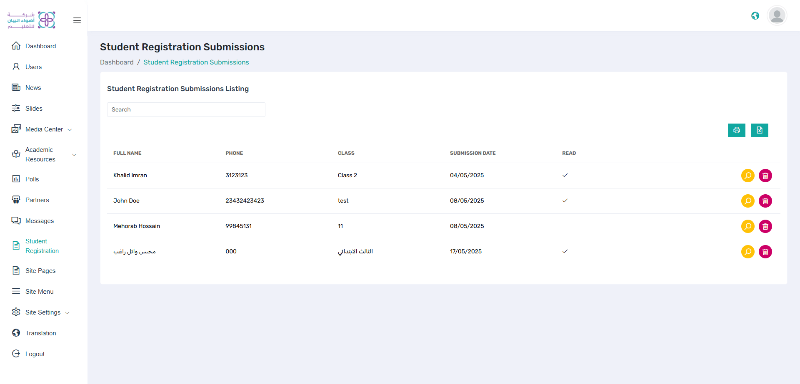Click the name Mehorab Hossain

click(137, 226)
